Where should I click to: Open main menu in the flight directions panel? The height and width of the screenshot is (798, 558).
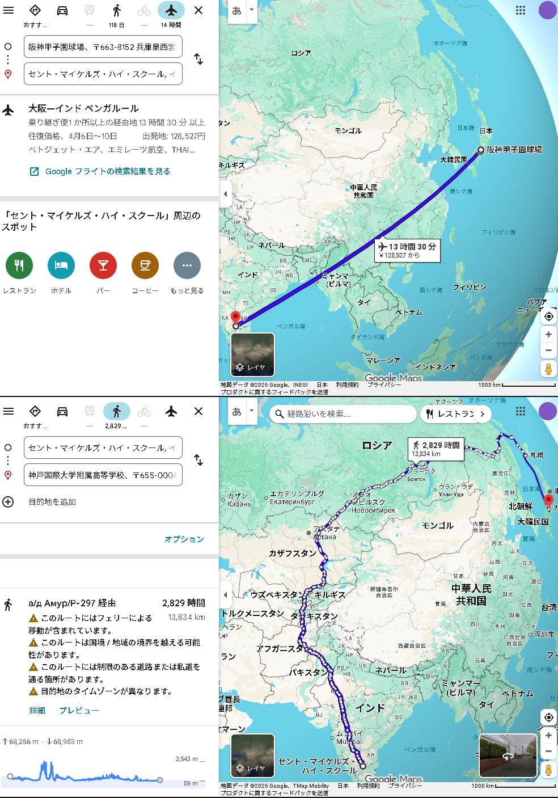(x=9, y=10)
